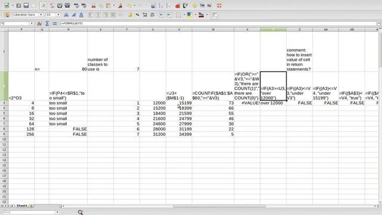Save the spreadsheet using the floppy icon
Screen dimensions: 382x215
pyautogui.click(x=26, y=5)
